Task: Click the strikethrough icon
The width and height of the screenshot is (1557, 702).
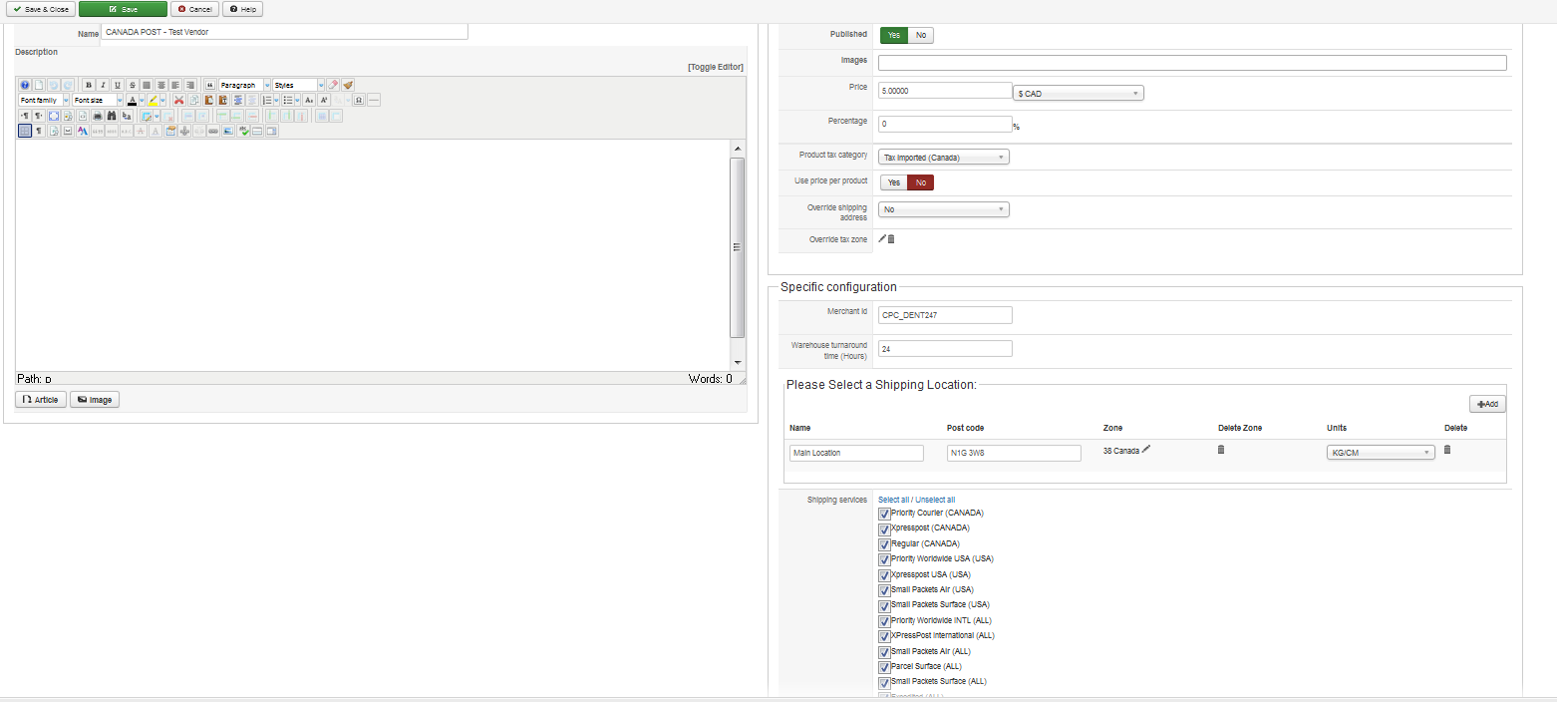Action: click(132, 85)
